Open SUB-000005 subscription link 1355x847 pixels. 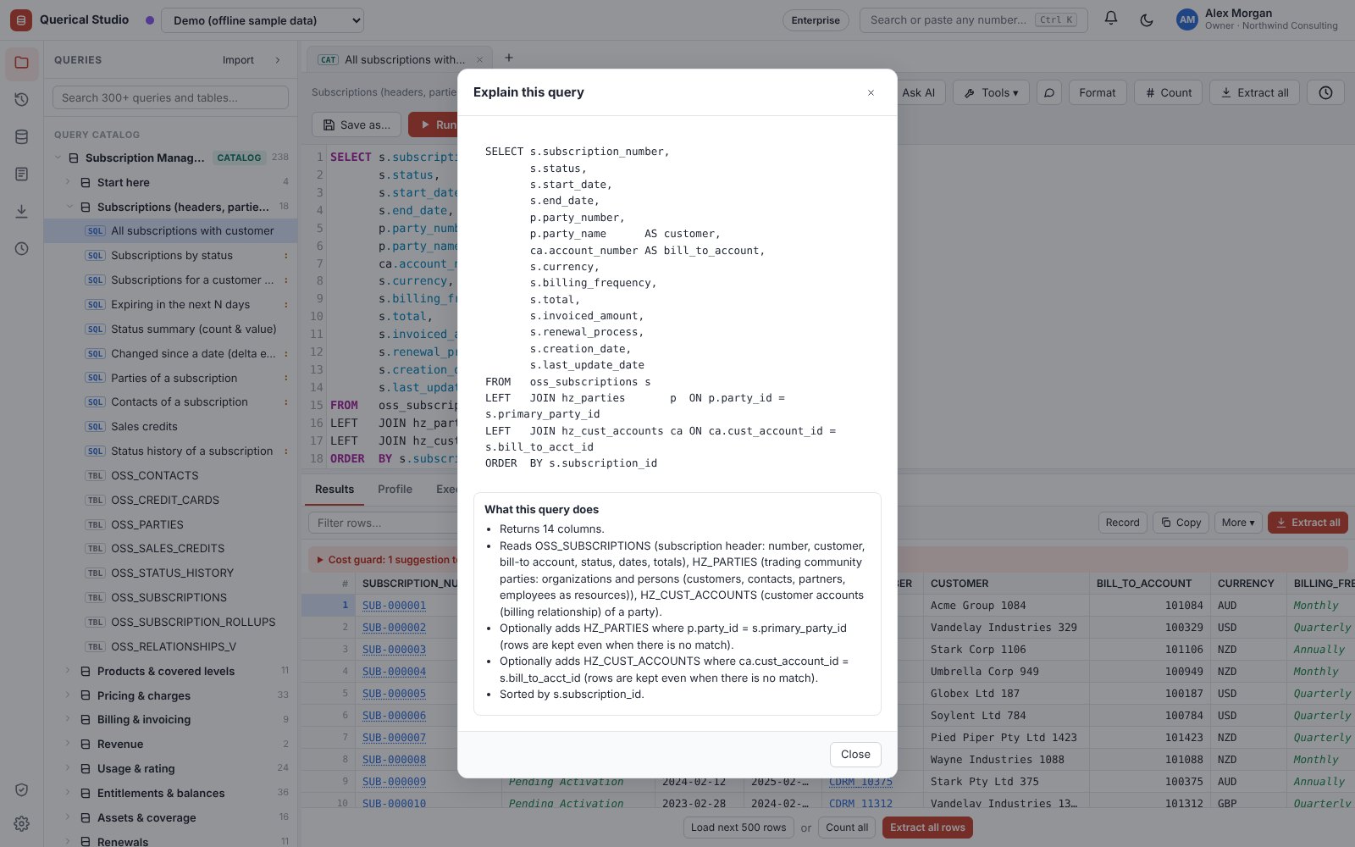394,694
